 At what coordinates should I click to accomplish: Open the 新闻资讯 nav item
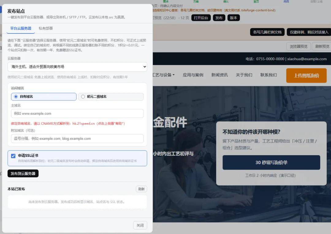(219, 75)
